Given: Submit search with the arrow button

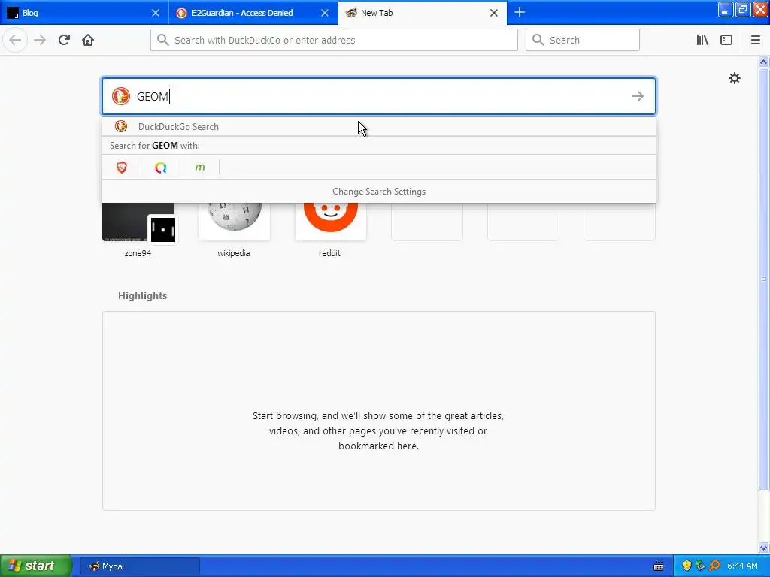Looking at the screenshot, I should pyautogui.click(x=638, y=96).
